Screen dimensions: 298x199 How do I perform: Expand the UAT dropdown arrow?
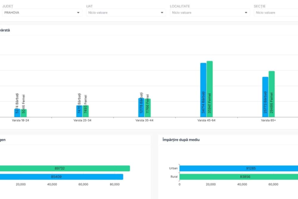pyautogui.click(x=162, y=13)
